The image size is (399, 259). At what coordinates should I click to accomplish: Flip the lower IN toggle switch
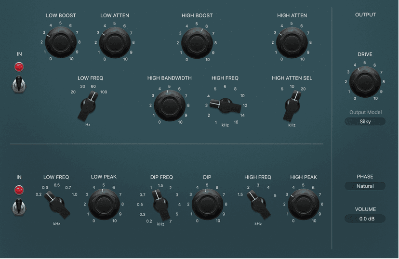(19, 207)
